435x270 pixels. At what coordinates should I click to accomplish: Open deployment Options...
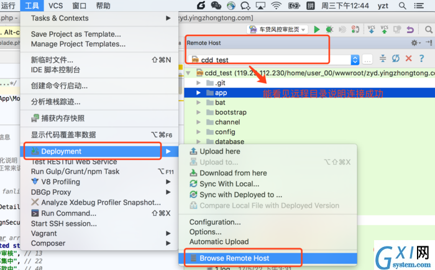pyautogui.click(x=268, y=231)
